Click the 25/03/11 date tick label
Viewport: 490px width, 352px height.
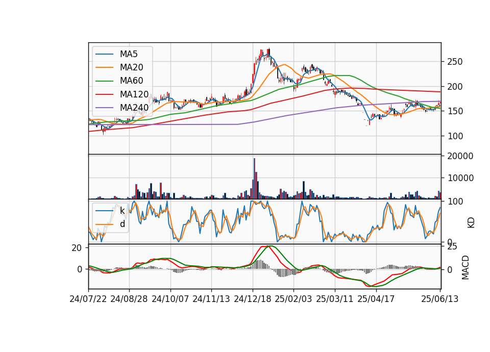(x=335, y=299)
